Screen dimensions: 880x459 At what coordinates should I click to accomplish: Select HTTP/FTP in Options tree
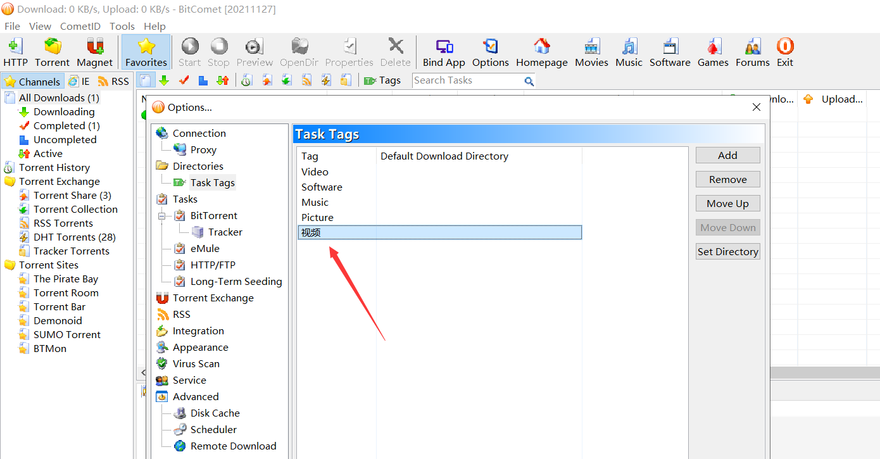click(x=213, y=265)
